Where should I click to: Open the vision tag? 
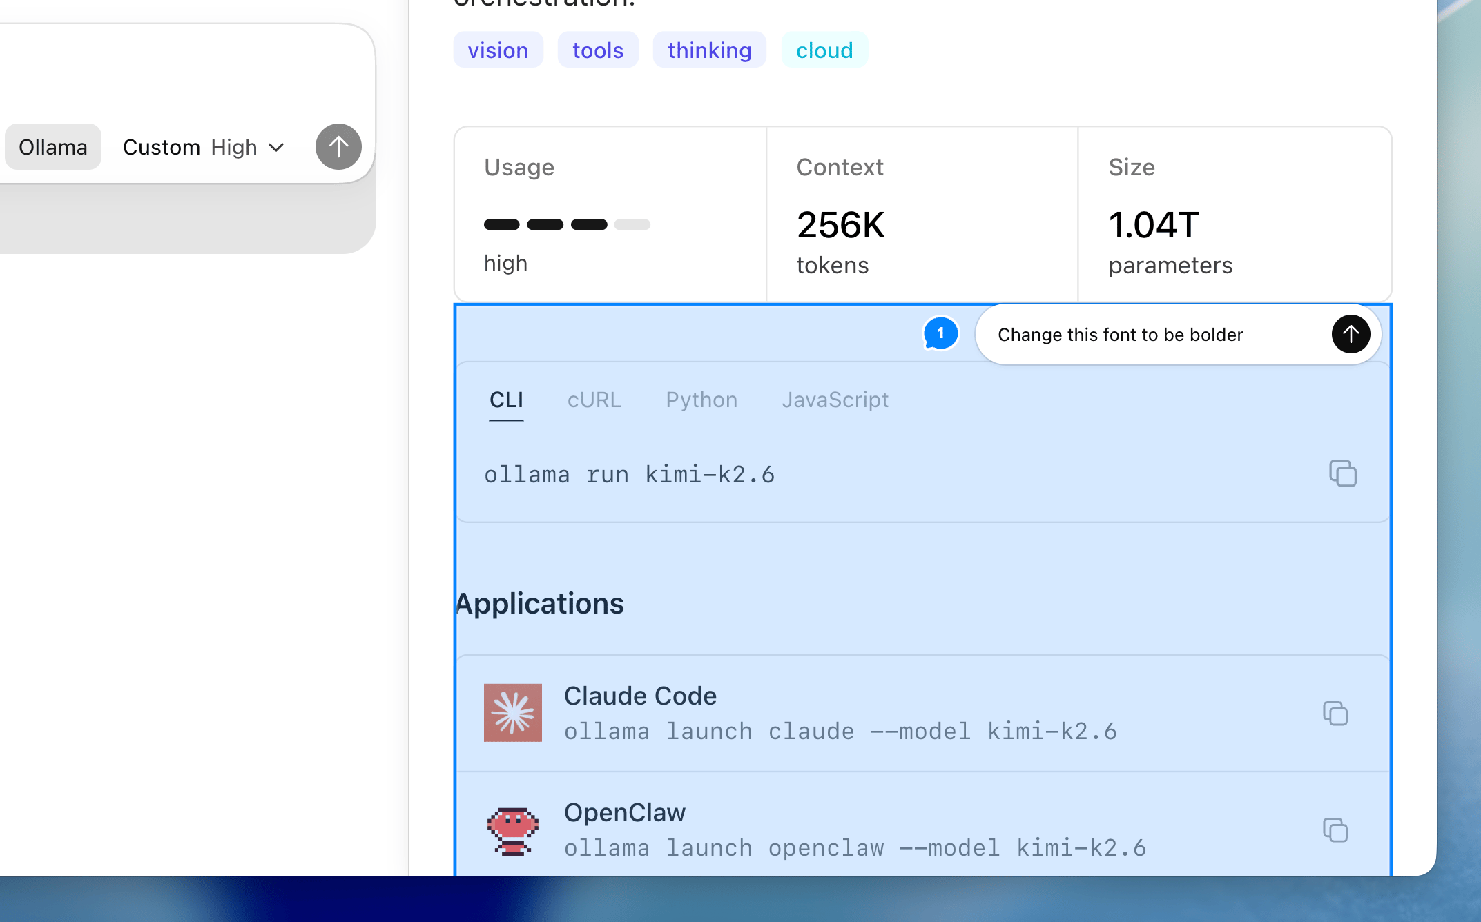(x=498, y=50)
